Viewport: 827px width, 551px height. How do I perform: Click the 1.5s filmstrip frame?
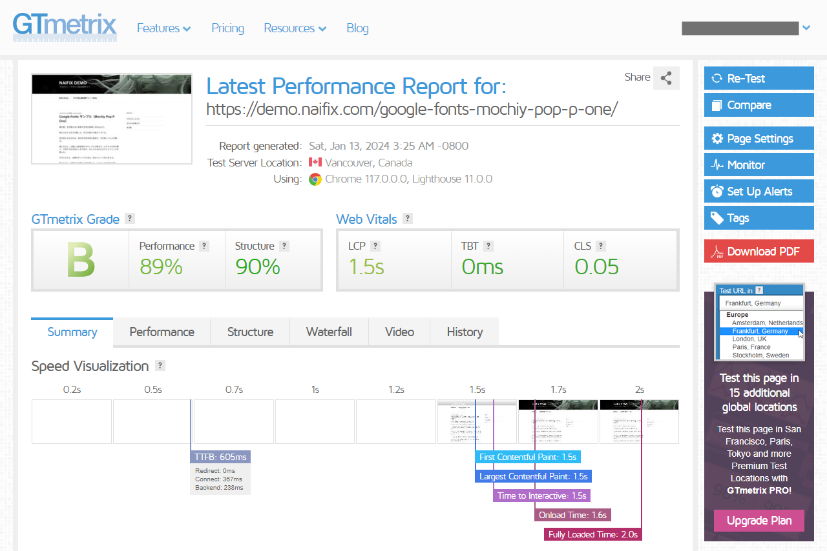point(477,421)
